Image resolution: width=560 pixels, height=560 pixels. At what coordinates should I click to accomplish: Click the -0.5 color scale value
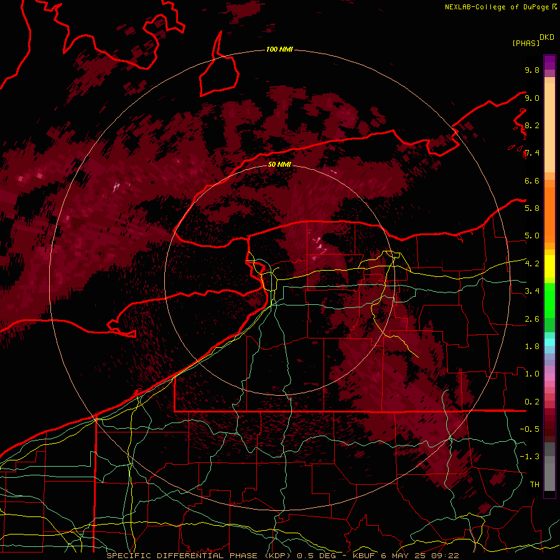pyautogui.click(x=530, y=429)
